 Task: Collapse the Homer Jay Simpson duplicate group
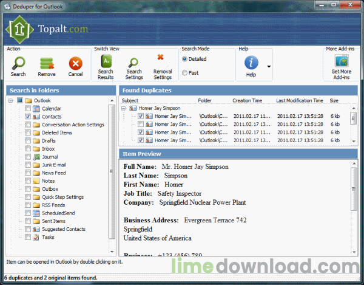click(x=124, y=108)
